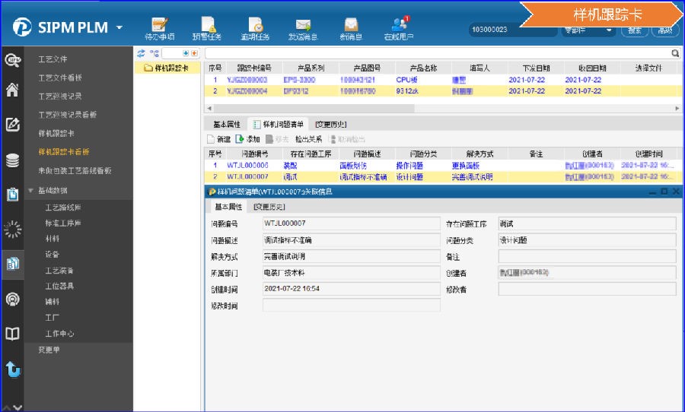Click the 问题编号 field WTJL000007

(351, 224)
